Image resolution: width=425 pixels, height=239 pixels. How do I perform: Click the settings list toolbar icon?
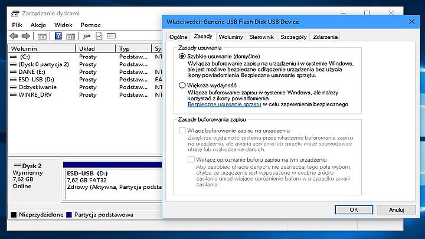[111, 36]
